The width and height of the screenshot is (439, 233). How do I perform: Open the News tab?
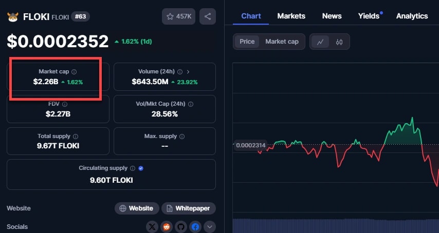(332, 16)
